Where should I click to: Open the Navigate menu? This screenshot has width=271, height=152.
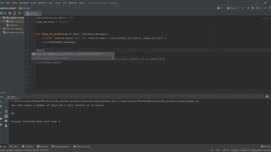pyautogui.click(x=24, y=3)
